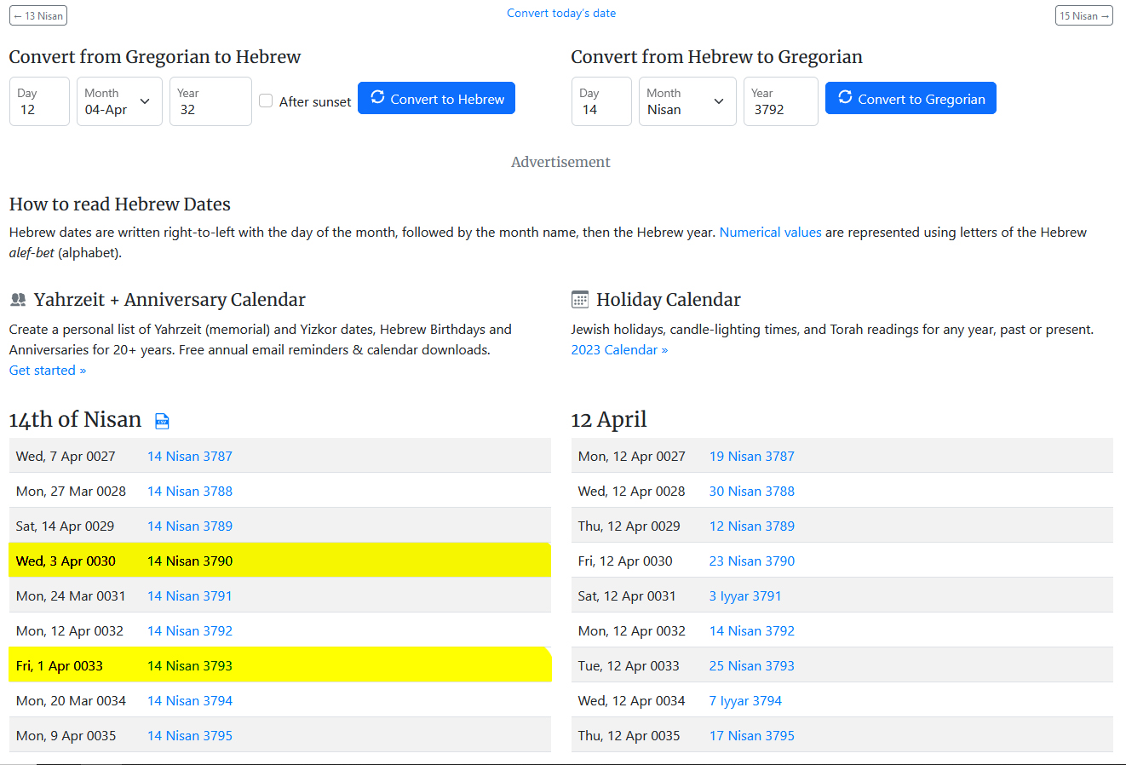Follow the Get started link

[48, 371]
